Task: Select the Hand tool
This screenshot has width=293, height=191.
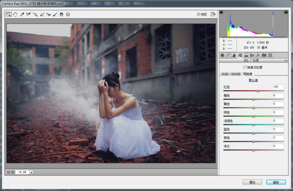Action: [15, 14]
